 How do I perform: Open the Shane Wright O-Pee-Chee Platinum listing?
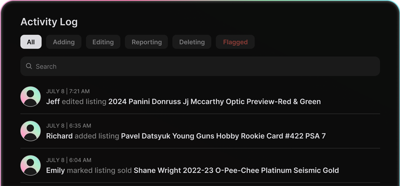[236, 170]
